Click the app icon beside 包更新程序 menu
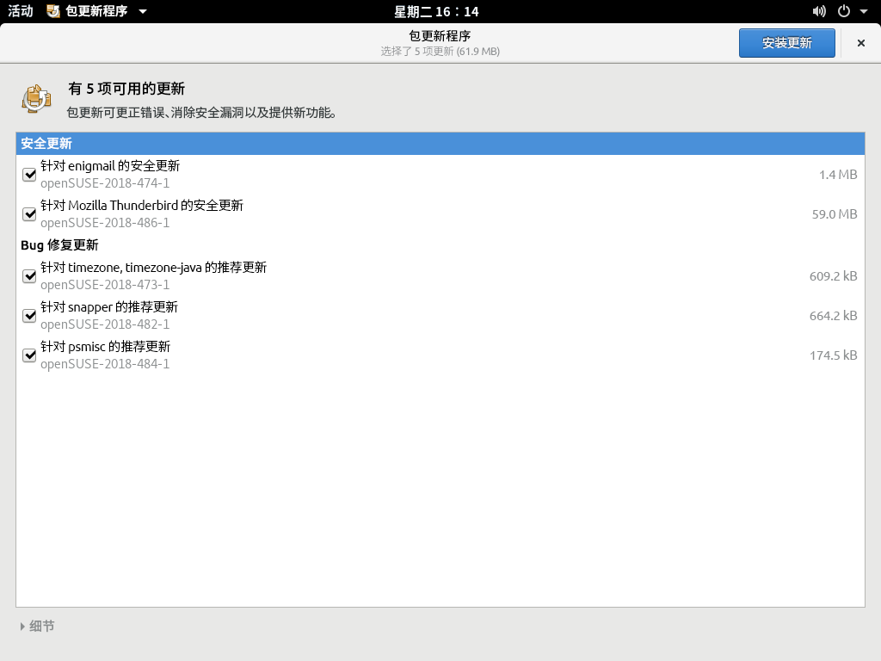 tap(53, 11)
